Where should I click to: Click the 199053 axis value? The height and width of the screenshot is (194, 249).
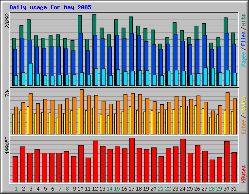[x=7, y=145]
